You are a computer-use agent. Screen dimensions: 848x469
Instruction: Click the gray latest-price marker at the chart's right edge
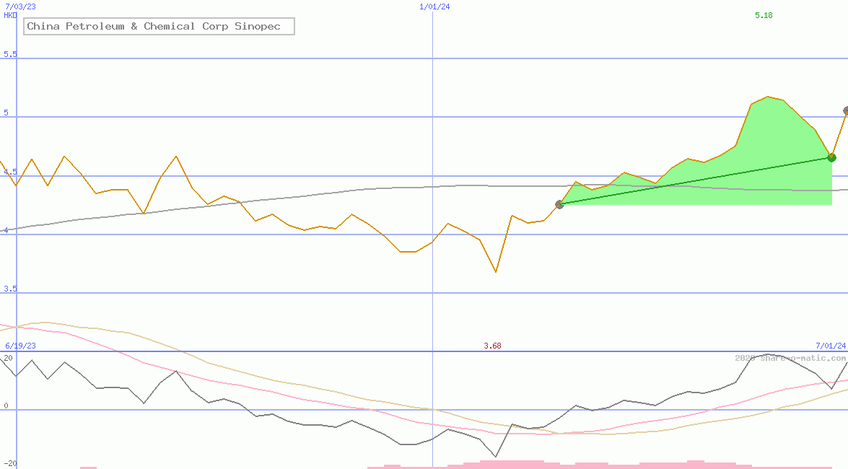click(846, 110)
